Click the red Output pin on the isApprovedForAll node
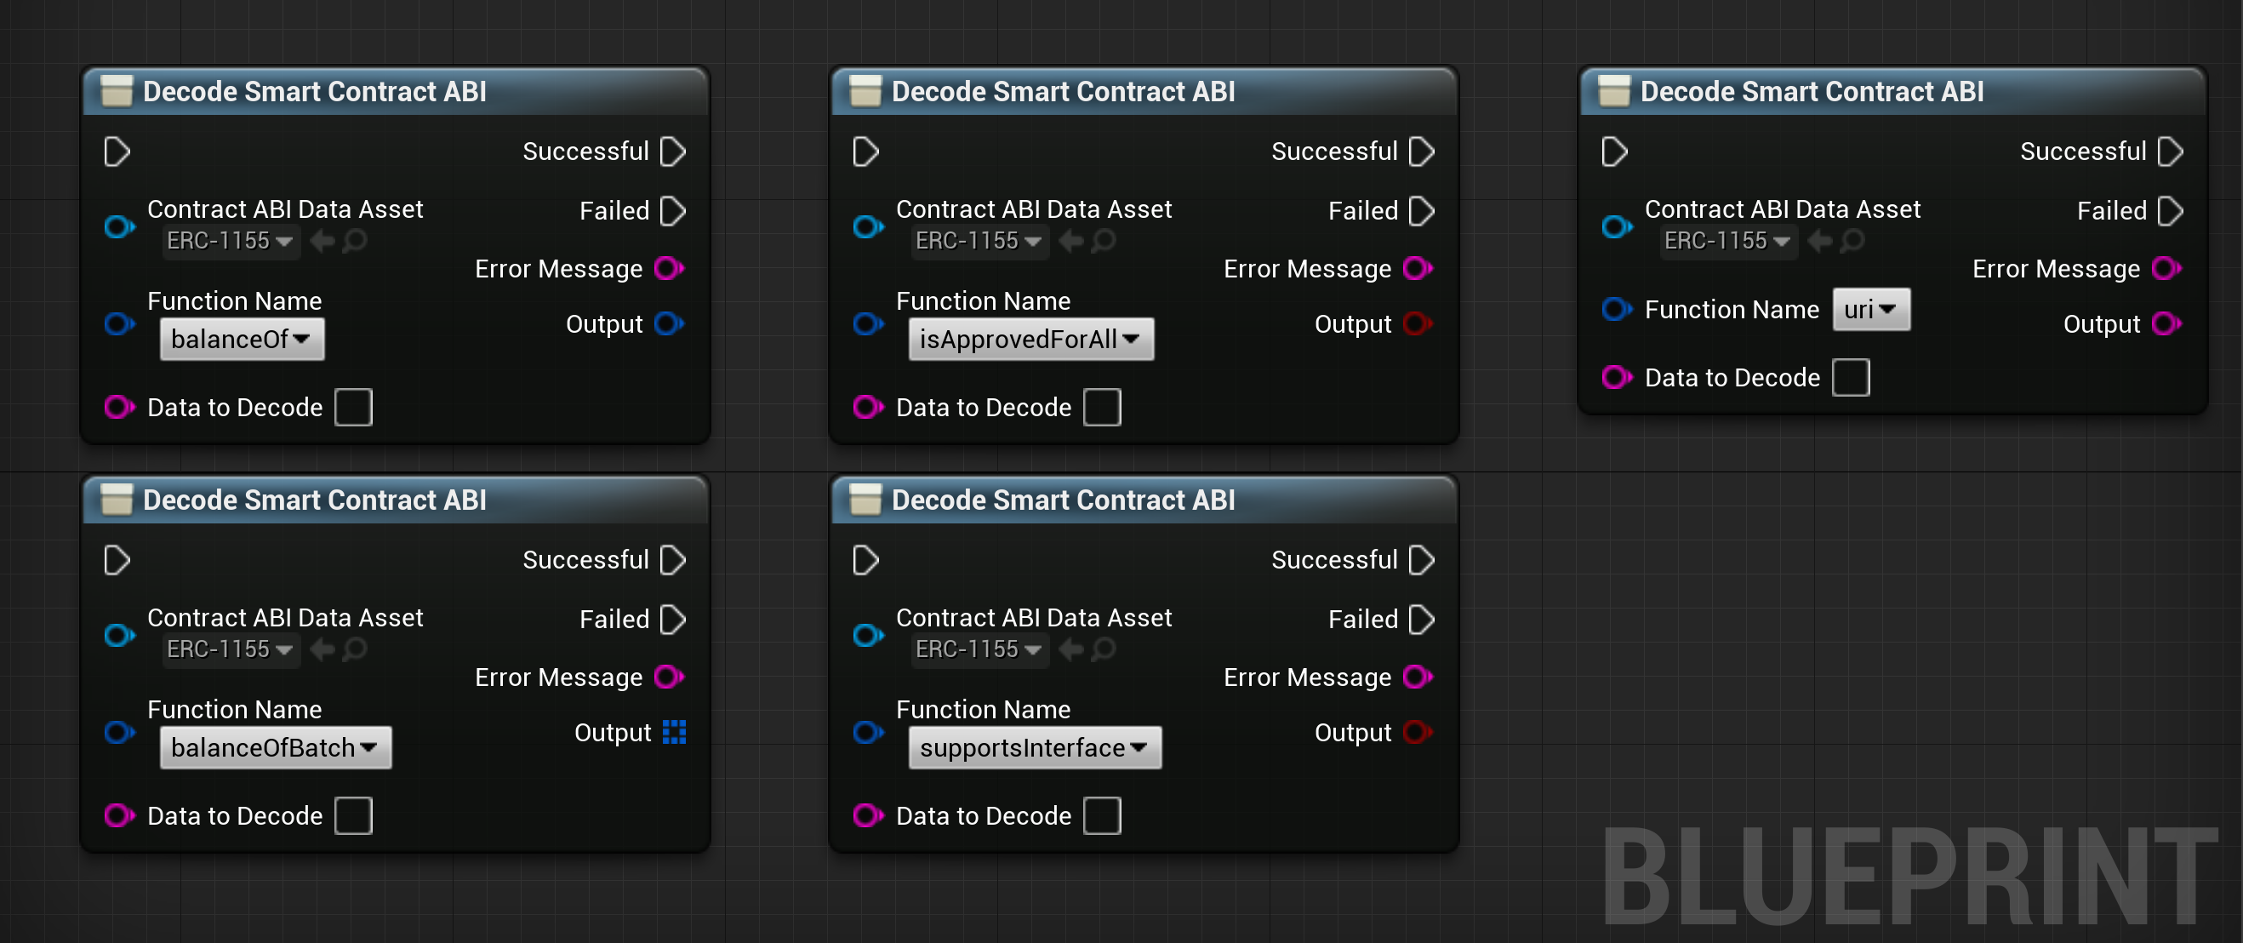 coord(1419,323)
